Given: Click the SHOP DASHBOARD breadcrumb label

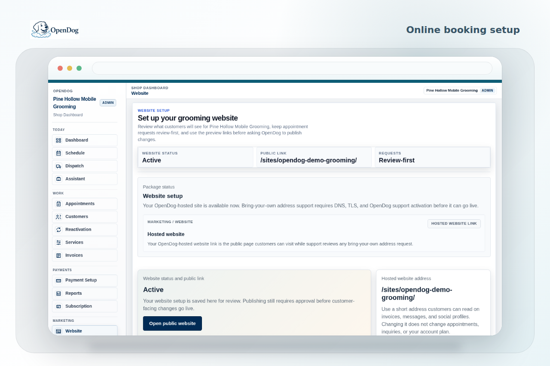Looking at the screenshot, I should (x=150, y=88).
